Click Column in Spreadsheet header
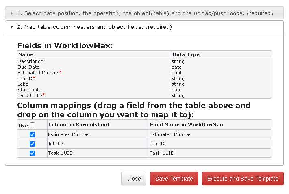 pos(98,125)
